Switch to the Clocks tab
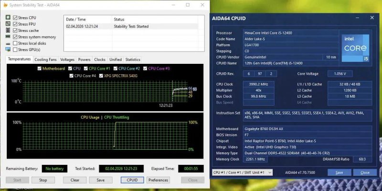This screenshot has height=191, width=382. click(x=100, y=60)
